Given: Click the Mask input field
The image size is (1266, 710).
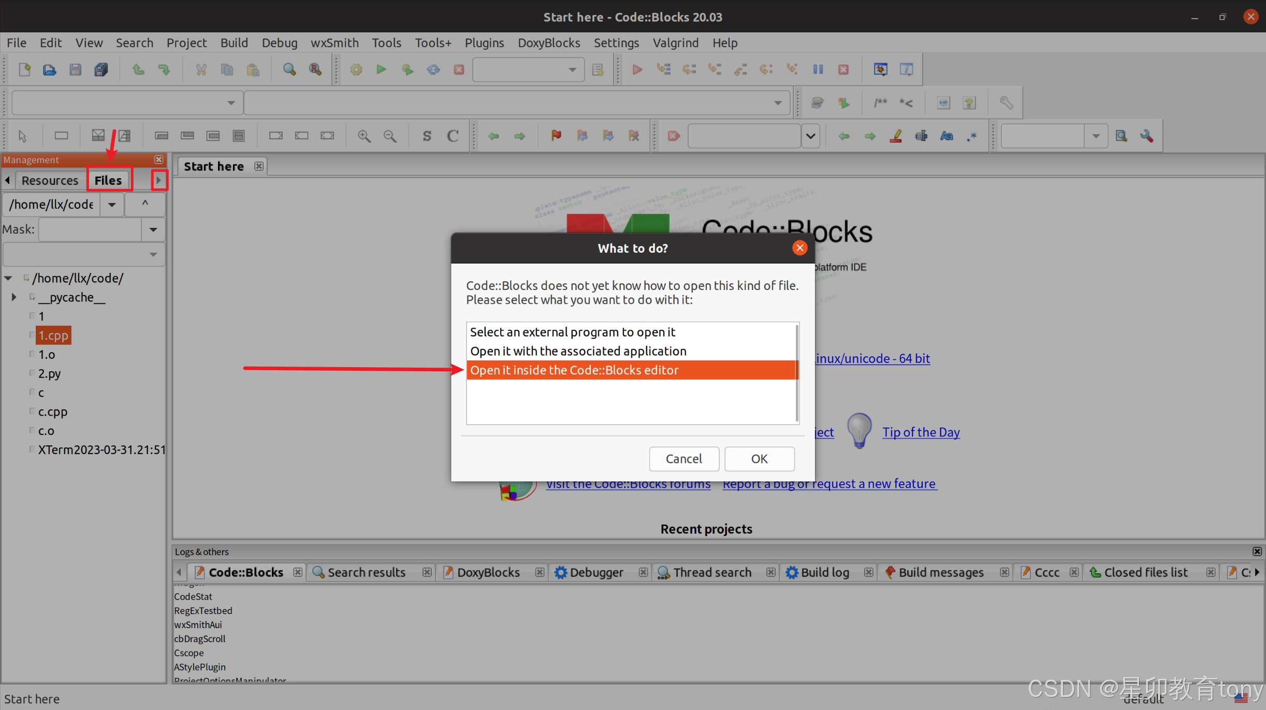Looking at the screenshot, I should [91, 229].
